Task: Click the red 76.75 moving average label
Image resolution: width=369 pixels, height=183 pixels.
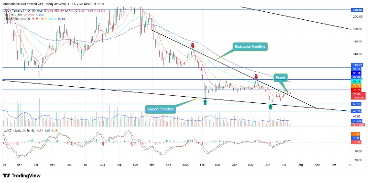Action: click(x=356, y=90)
